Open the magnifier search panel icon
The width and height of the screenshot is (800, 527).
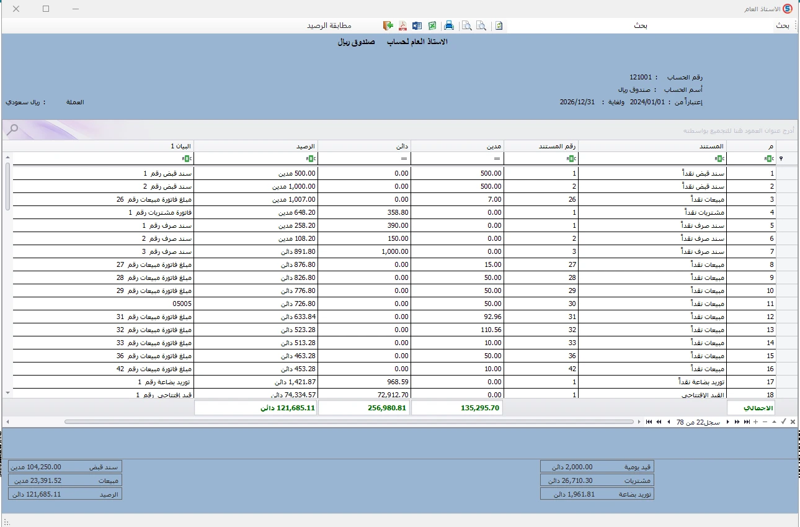(12, 129)
